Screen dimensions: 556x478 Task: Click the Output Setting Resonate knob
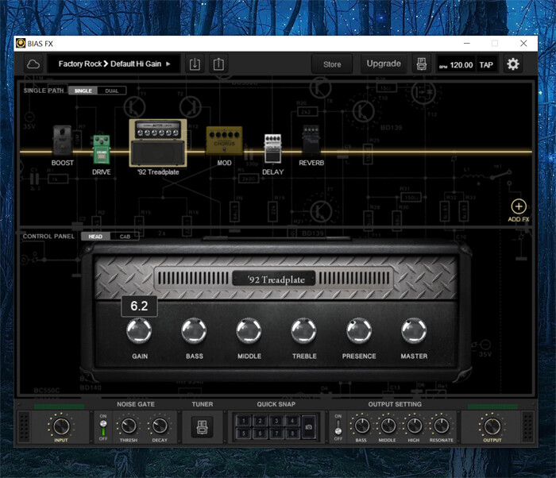[x=441, y=426]
